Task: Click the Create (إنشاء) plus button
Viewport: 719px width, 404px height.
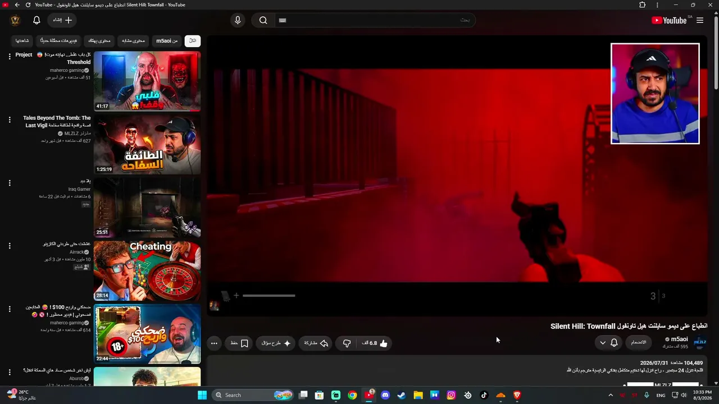Action: click(x=62, y=20)
